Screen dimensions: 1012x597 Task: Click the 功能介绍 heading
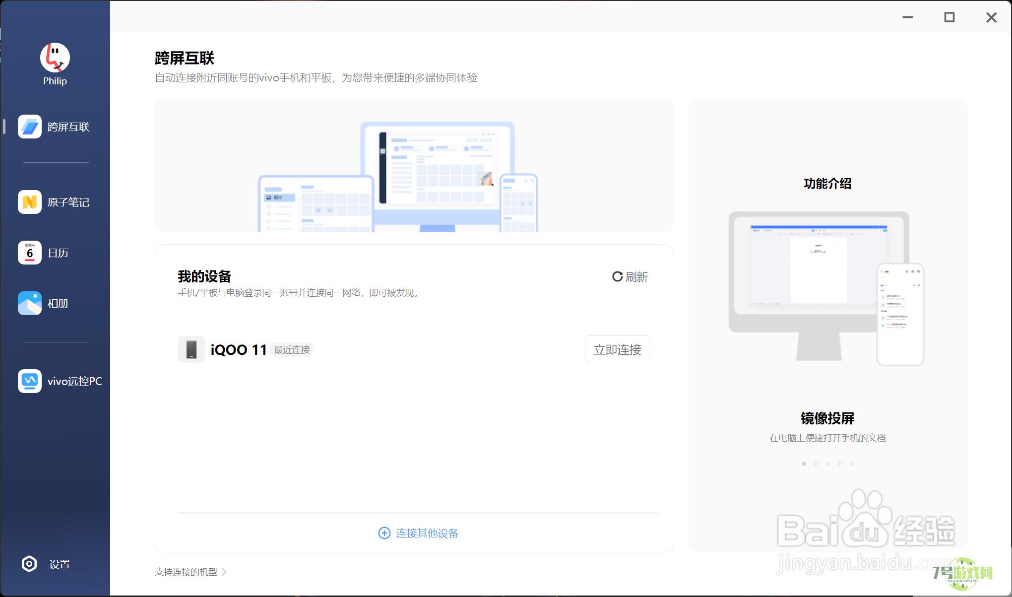[x=827, y=184]
